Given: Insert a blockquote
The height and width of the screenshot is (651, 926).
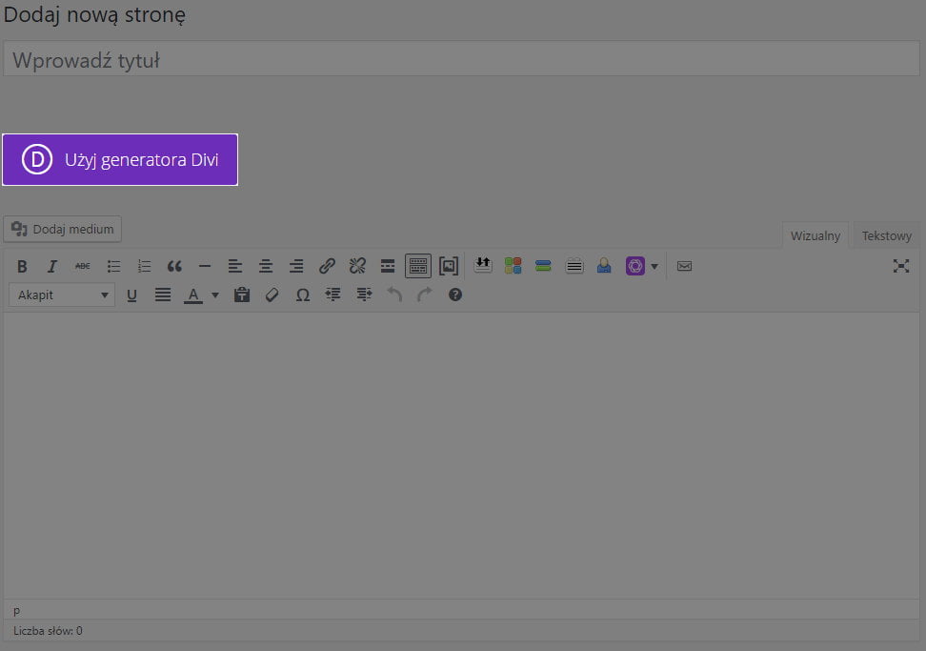Looking at the screenshot, I should 174,267.
